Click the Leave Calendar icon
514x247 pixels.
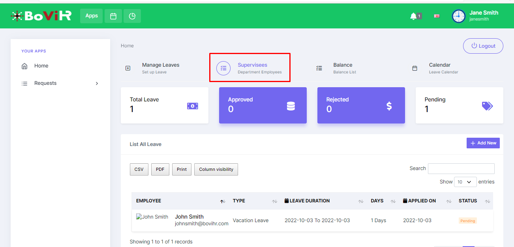pyautogui.click(x=415, y=68)
